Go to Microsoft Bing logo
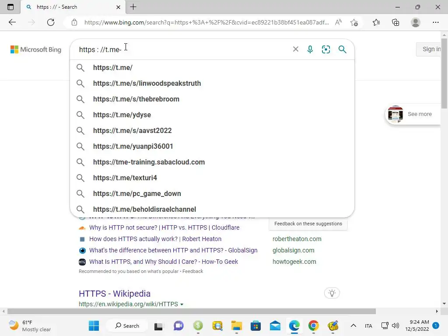Image resolution: width=448 pixels, height=336 pixels. pos(36,49)
